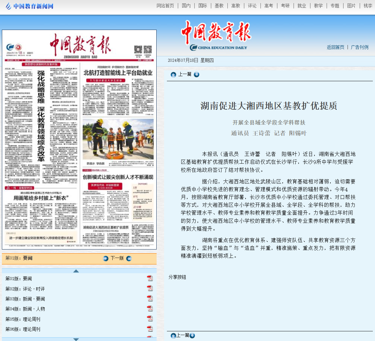Open PDF icon for 第01版 要闻
This screenshot has width=375, height=341.
coord(150,278)
